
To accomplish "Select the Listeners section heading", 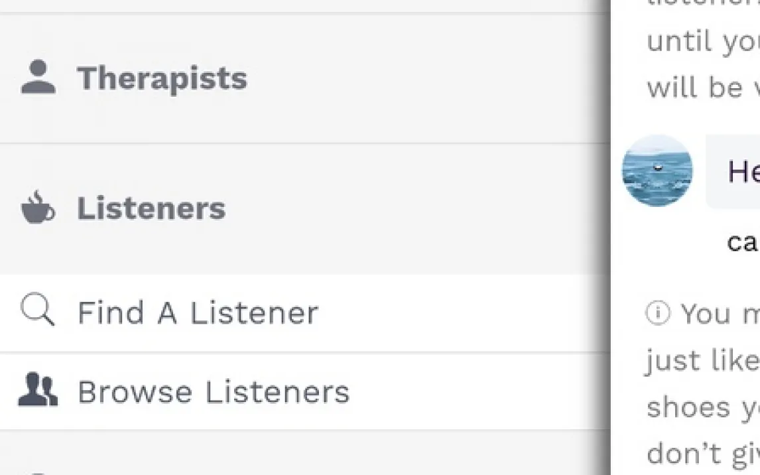I will click(x=151, y=208).
